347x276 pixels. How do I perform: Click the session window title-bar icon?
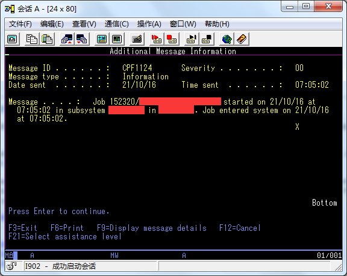click(10, 9)
